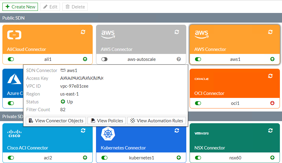Click the green up status icon for kubernetes1
The width and height of the screenshot is (282, 163).
[179, 158]
